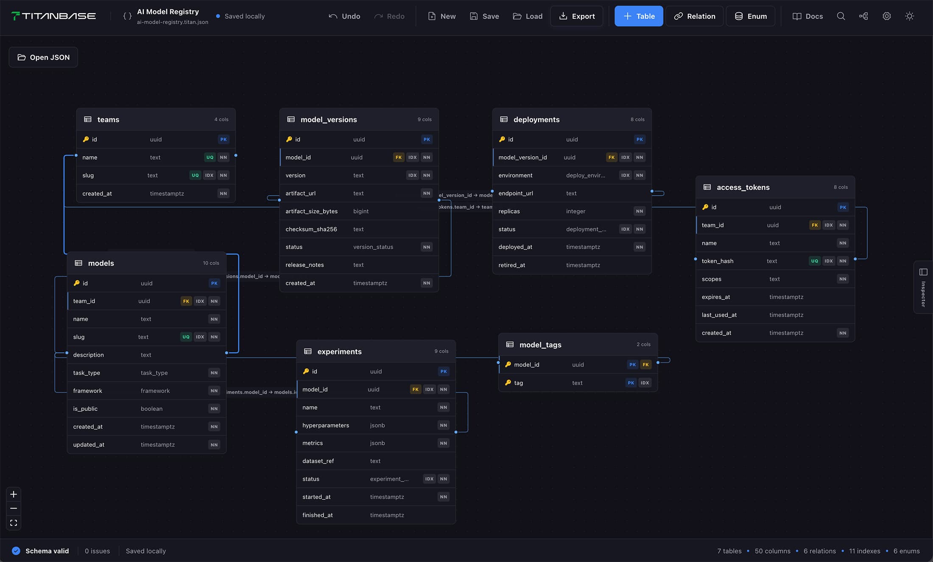Click the UQ badge on token_hash row

(815, 261)
